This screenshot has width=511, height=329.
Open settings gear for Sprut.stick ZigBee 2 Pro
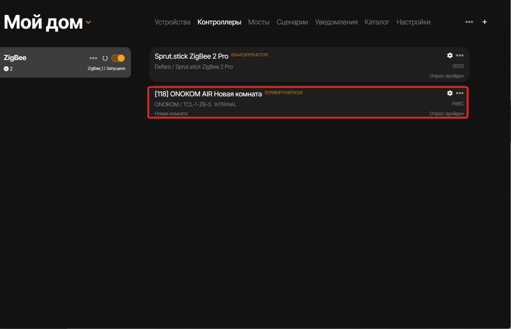[450, 55]
